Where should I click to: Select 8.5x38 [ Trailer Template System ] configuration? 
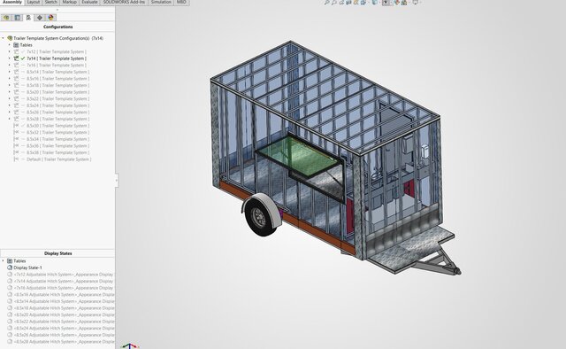(57, 152)
